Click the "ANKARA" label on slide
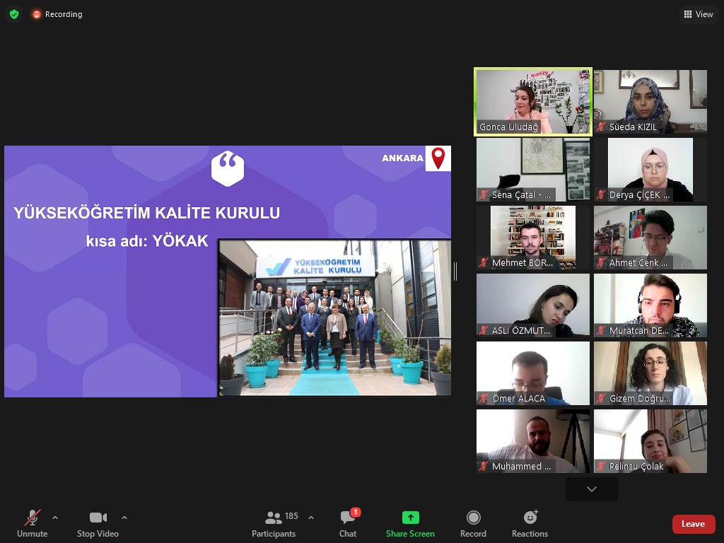The height and width of the screenshot is (543, 724). pyautogui.click(x=402, y=158)
